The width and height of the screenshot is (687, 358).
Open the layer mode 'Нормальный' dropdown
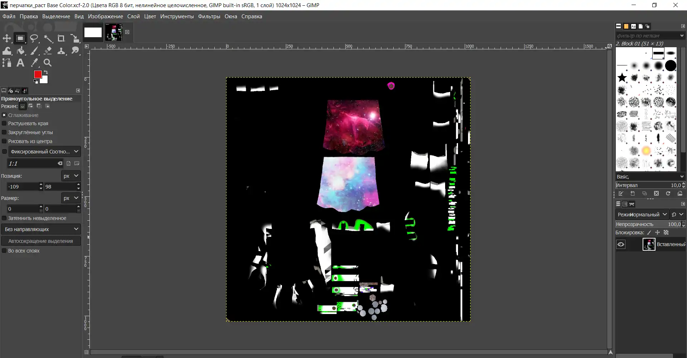pos(642,215)
